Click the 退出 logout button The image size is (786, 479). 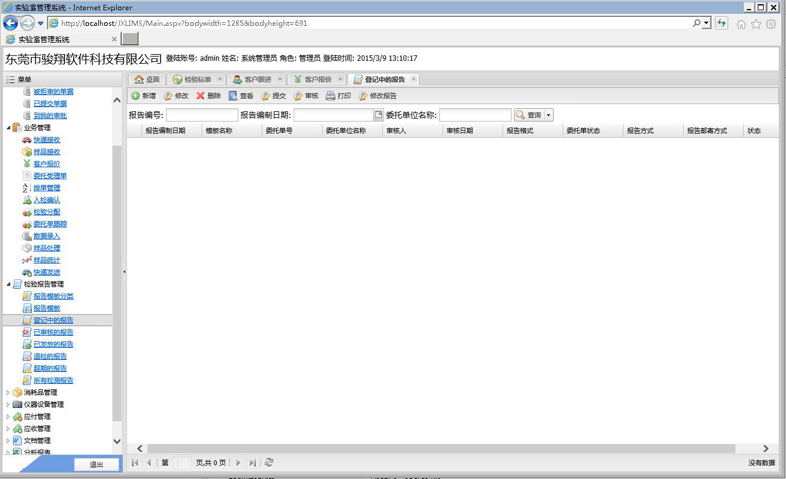pyautogui.click(x=96, y=465)
